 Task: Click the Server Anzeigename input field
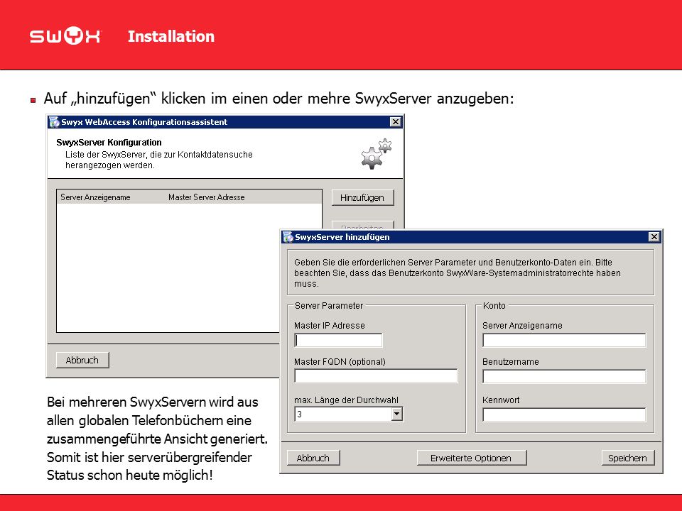click(x=564, y=340)
